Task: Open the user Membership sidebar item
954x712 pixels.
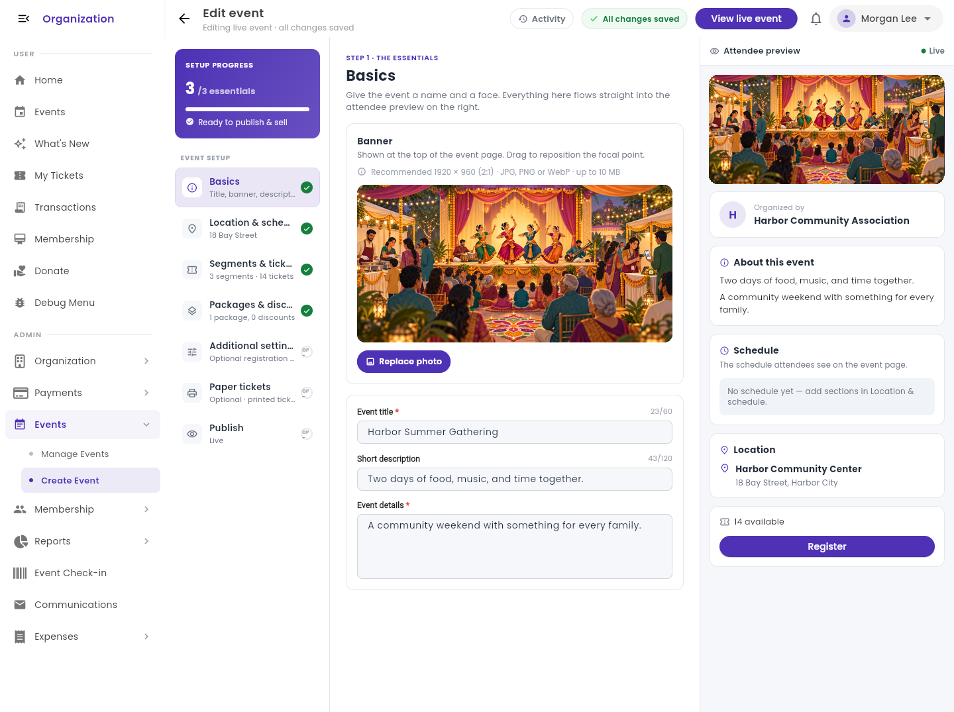Action: (83, 239)
